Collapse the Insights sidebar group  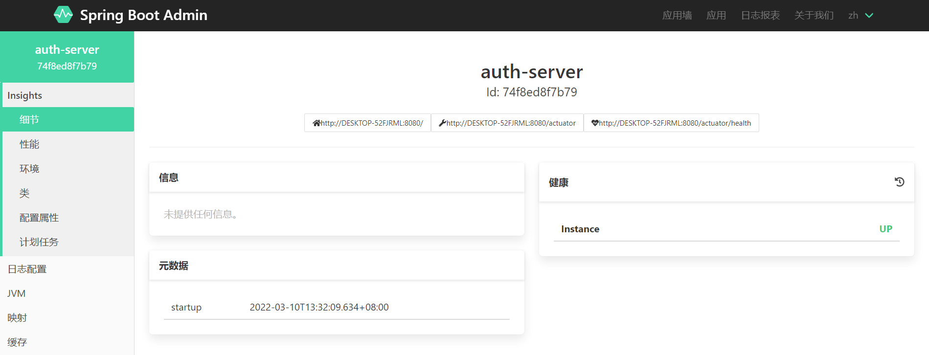(x=68, y=95)
